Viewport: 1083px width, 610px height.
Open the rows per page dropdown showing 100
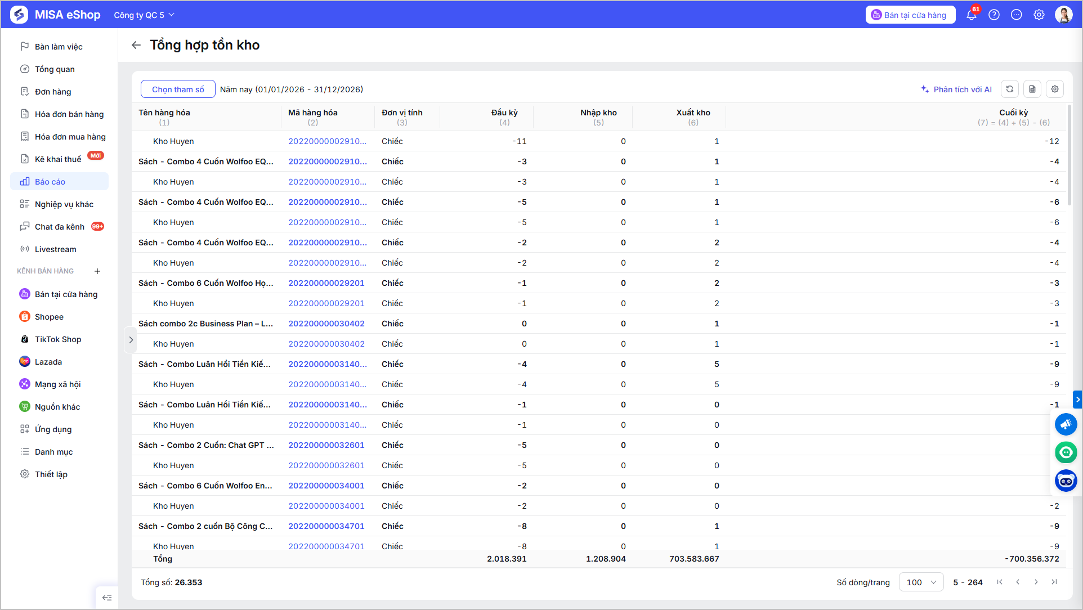click(921, 582)
